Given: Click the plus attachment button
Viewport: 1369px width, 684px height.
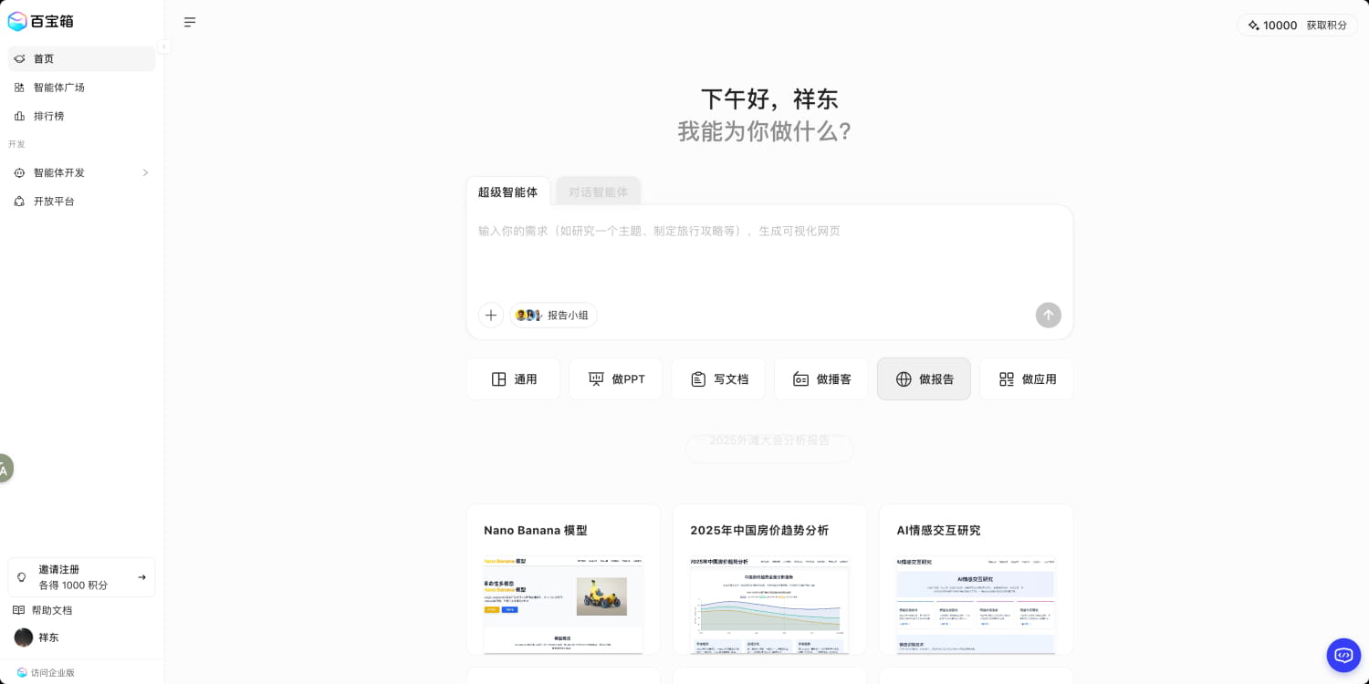Looking at the screenshot, I should click(491, 315).
